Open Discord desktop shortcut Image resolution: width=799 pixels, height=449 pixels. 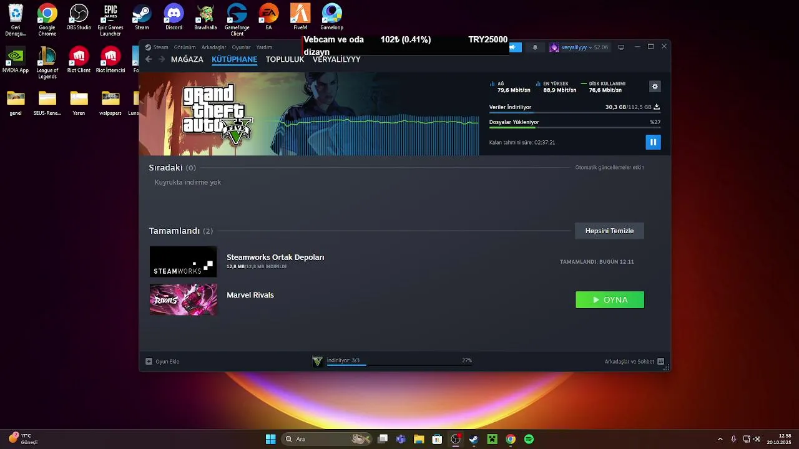pos(174,17)
